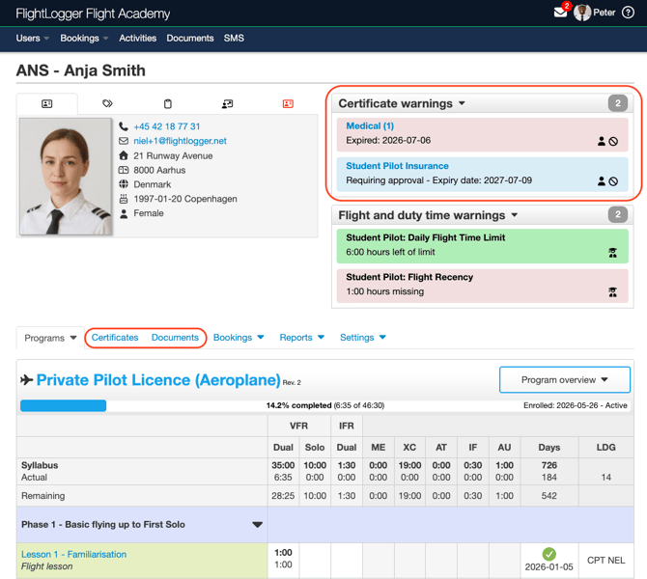This screenshot has width=647, height=579.
Task: Select the instructor chat tab icon
Action: click(227, 103)
